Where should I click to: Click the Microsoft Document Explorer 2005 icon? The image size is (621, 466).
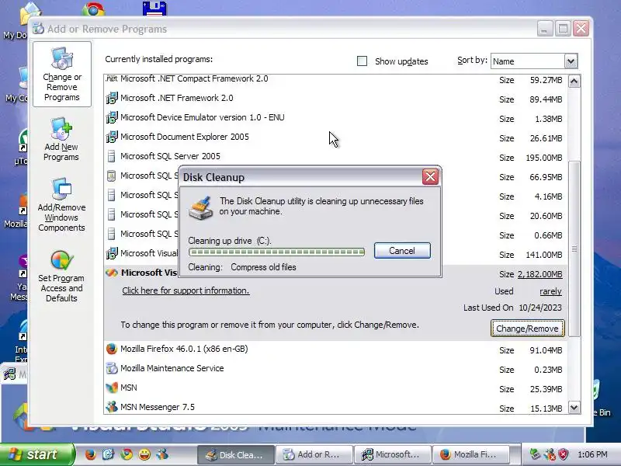(x=112, y=137)
